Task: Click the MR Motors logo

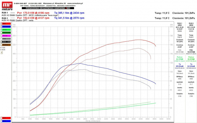Action: click(x=7, y=6)
